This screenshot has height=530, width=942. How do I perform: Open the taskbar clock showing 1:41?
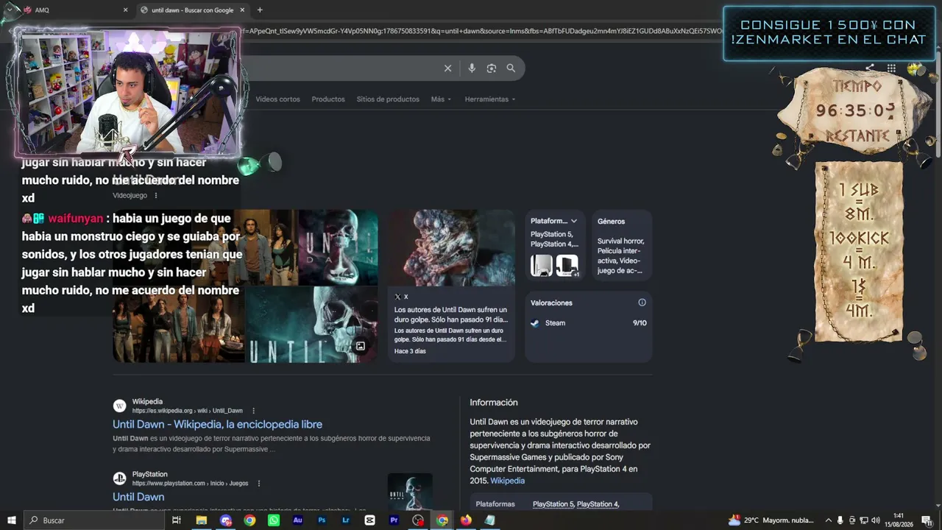pyautogui.click(x=899, y=520)
